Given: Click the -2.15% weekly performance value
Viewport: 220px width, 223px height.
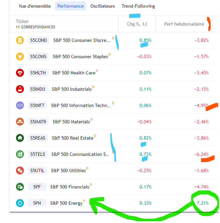Looking at the screenshot, I should click(x=201, y=89).
